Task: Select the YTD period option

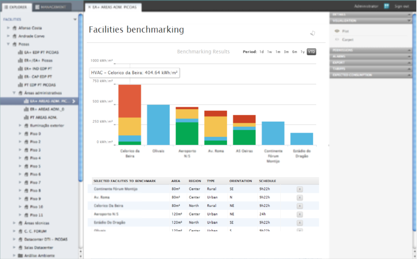Action: coord(311,52)
